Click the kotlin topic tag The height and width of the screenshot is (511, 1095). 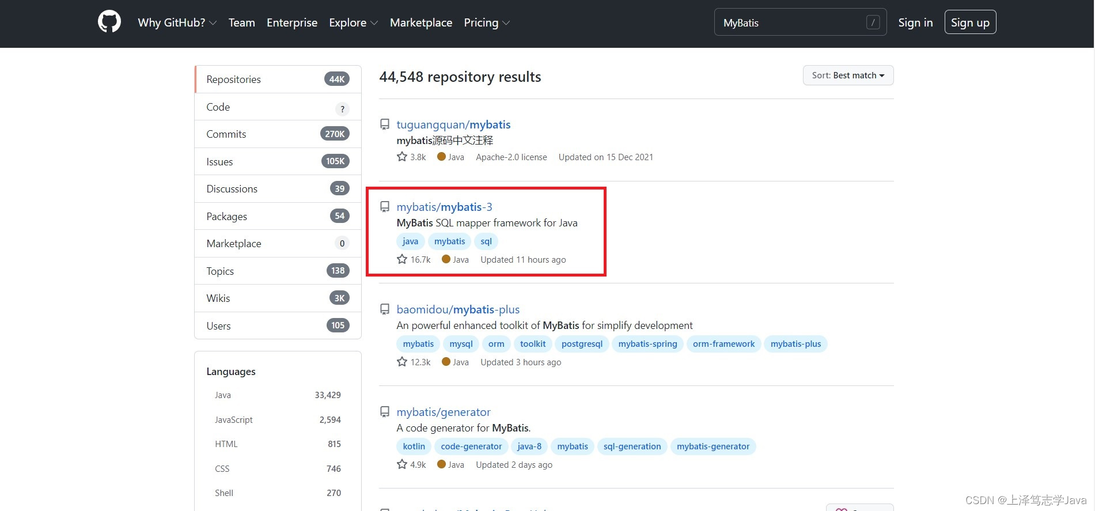[414, 446]
